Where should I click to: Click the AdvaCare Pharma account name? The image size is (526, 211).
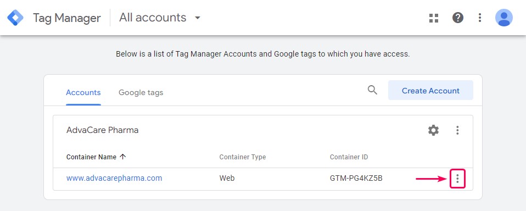point(102,130)
